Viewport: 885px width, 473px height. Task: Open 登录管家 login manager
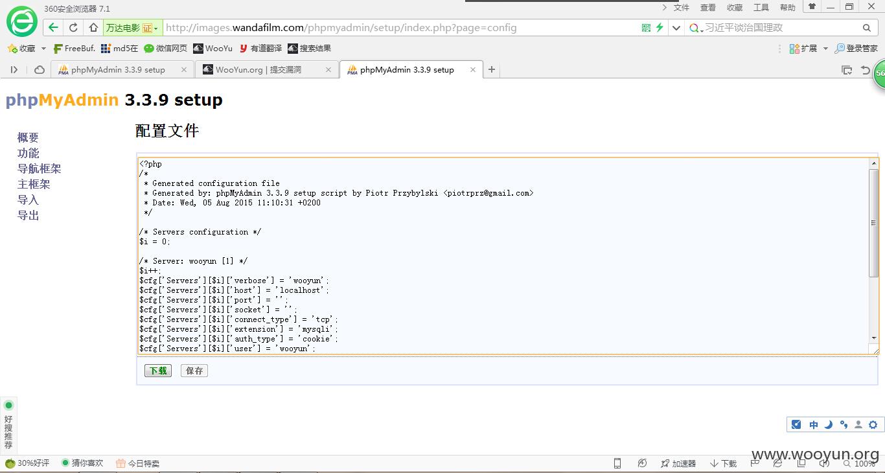tap(856, 49)
